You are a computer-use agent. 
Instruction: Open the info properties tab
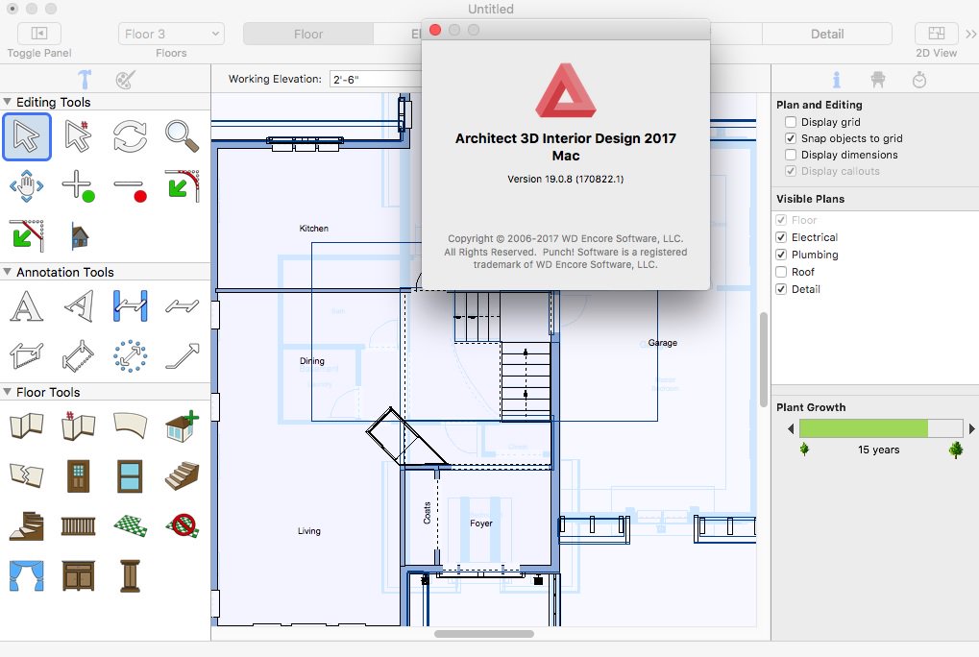click(836, 79)
